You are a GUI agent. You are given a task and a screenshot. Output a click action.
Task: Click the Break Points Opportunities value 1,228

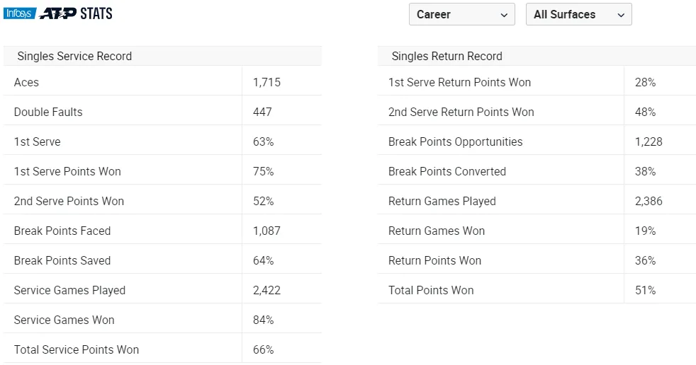(x=649, y=141)
